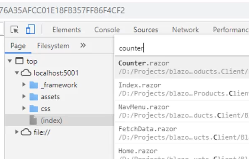
Task: Toggle the device toolbar icon
Action: click(30, 29)
